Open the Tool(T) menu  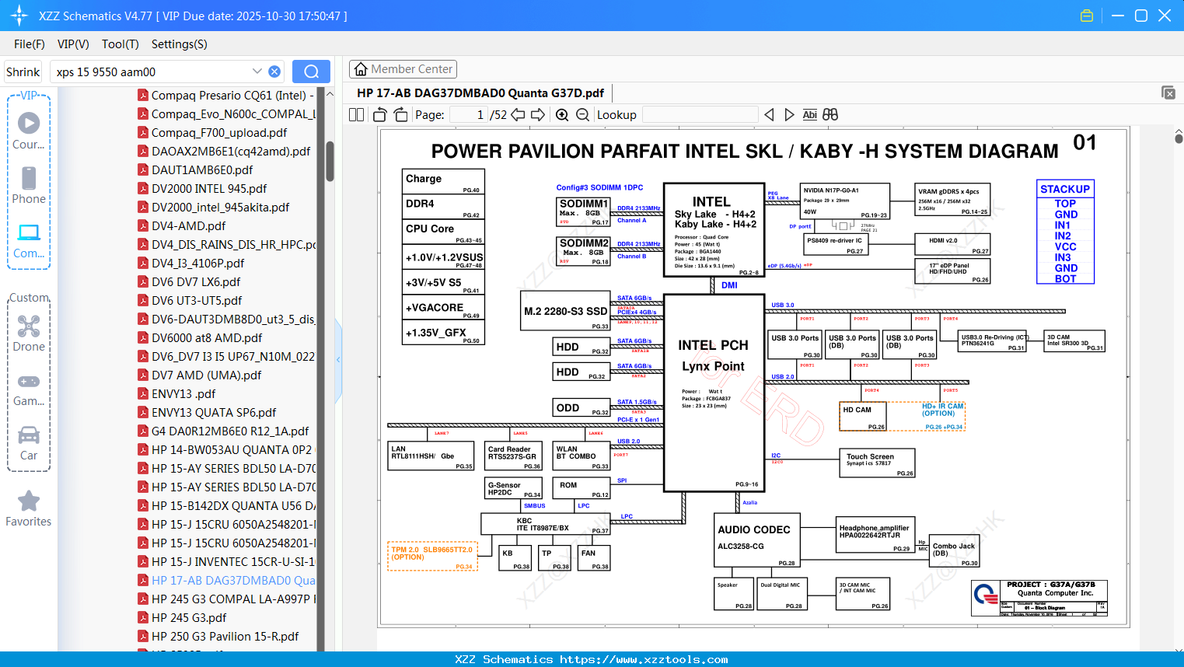(120, 44)
